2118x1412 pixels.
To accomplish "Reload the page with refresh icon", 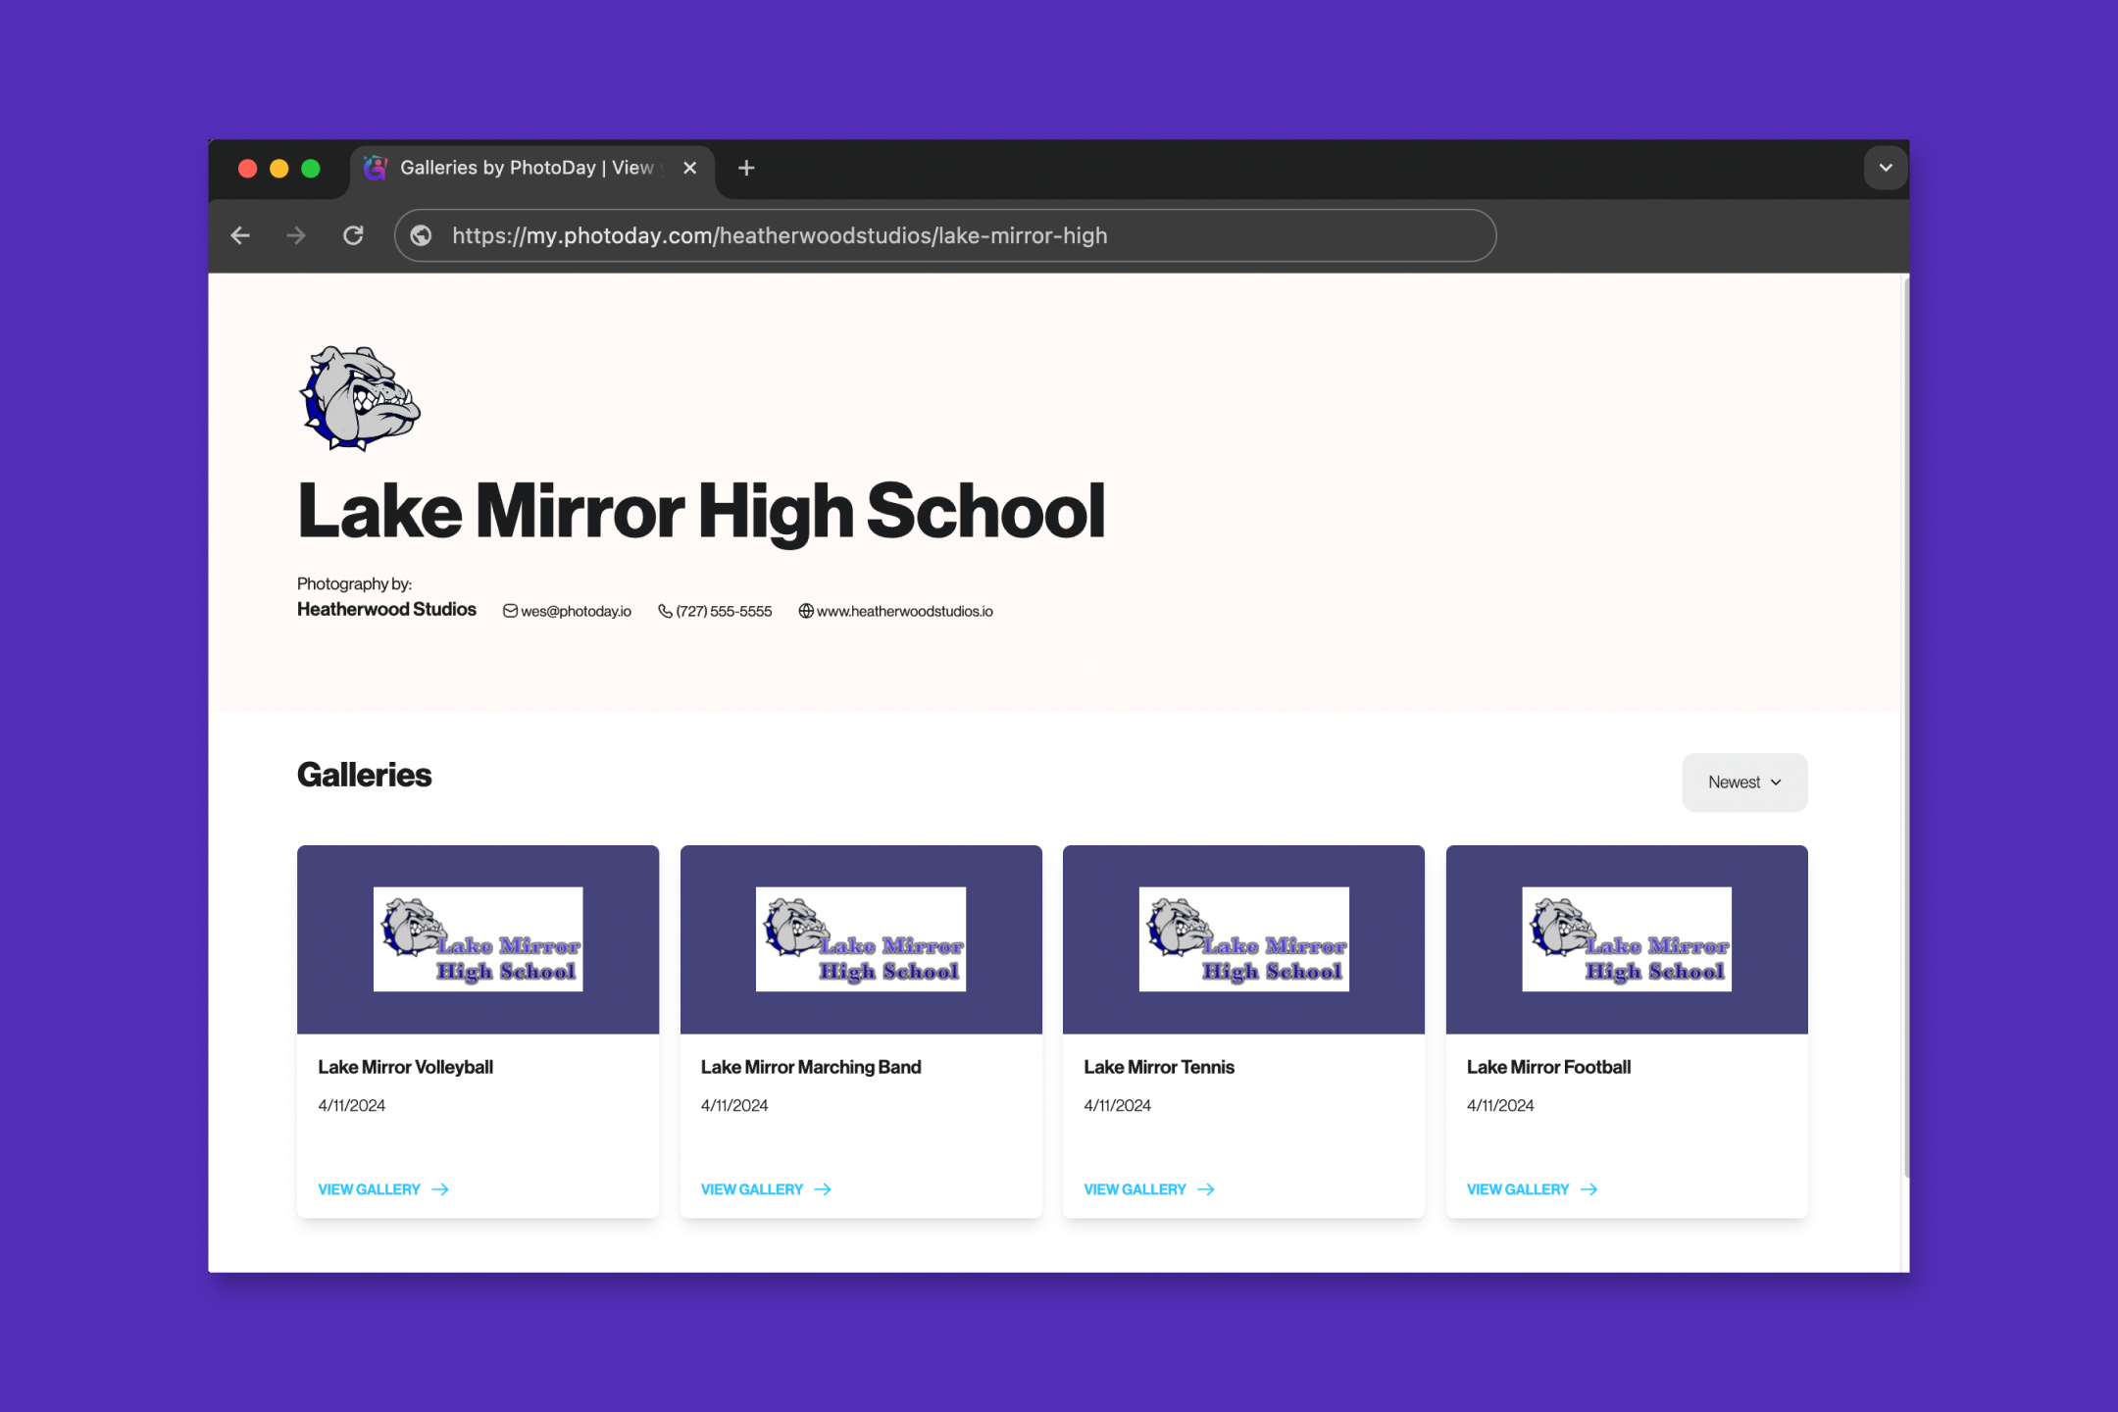I will click(x=353, y=235).
